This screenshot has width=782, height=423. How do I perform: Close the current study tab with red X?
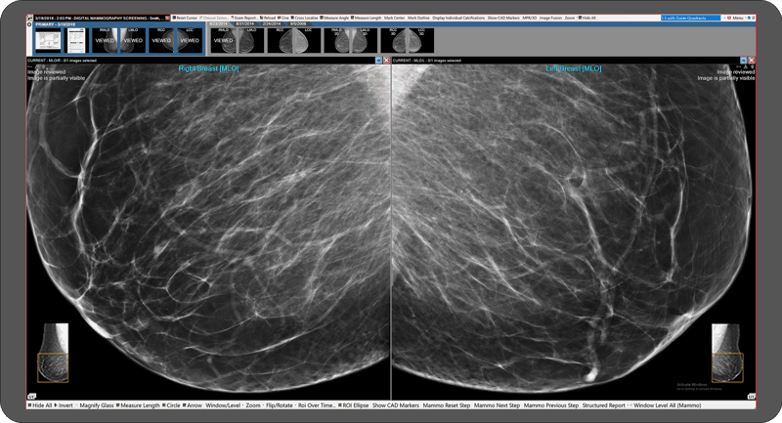(167, 18)
